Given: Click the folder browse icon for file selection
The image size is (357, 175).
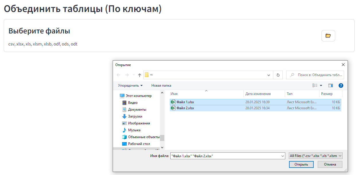Looking at the screenshot, I should pyautogui.click(x=328, y=36).
